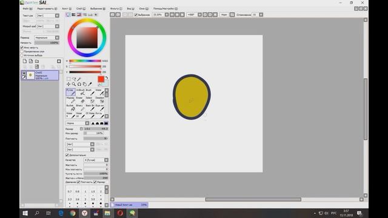Choose the lasso selection tool
Screen dimensions: 388x218
pyautogui.click(x=74, y=79)
